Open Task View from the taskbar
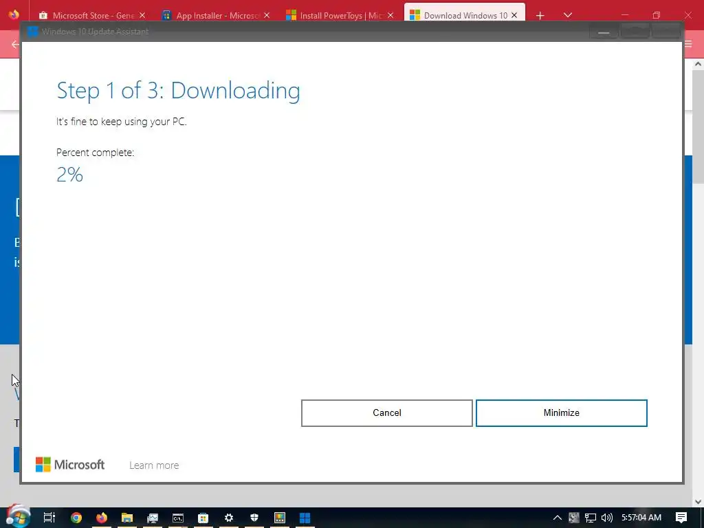This screenshot has width=704, height=528. [x=49, y=518]
